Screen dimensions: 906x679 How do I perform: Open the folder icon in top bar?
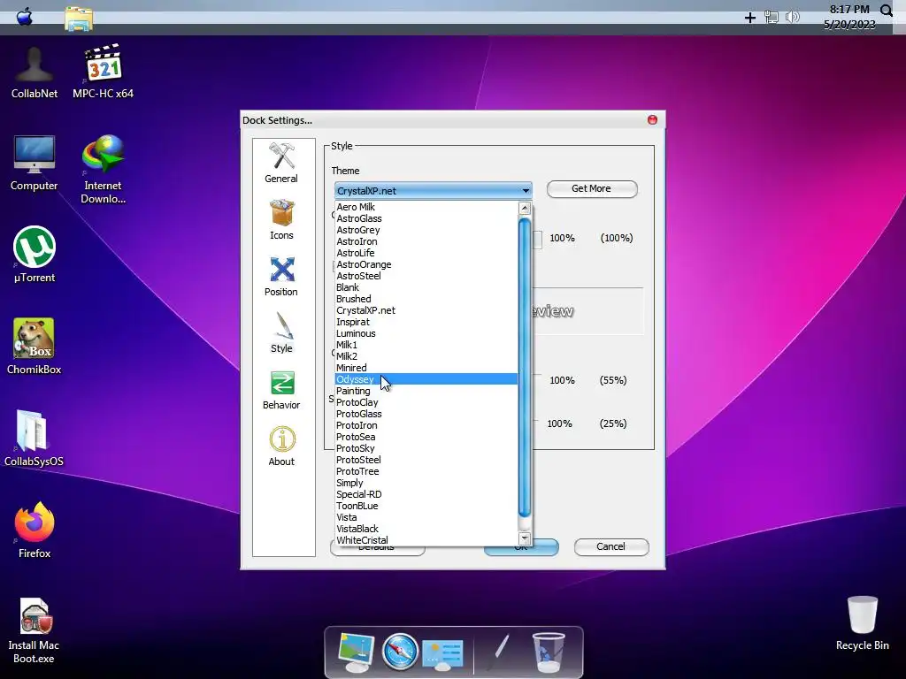pos(79,19)
